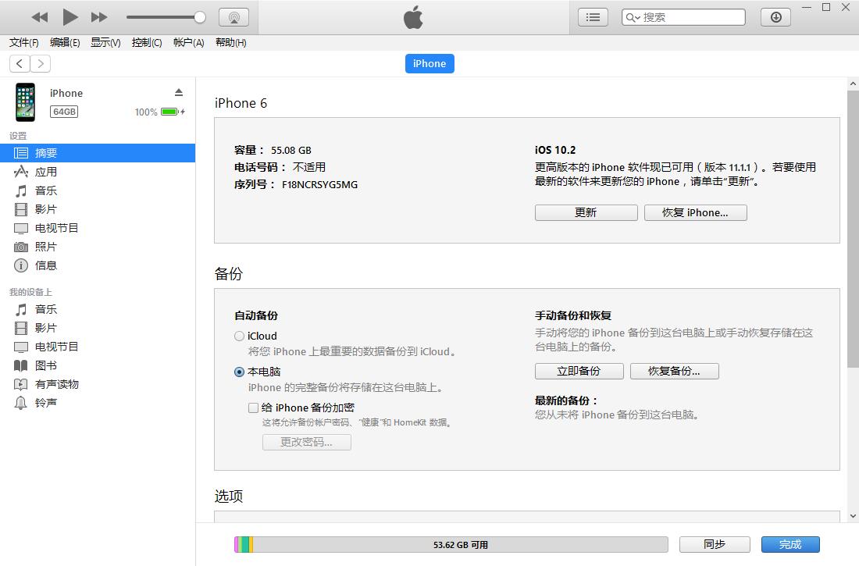The width and height of the screenshot is (859, 566).
Task: Open the 帐户 menu
Action: tap(187, 42)
